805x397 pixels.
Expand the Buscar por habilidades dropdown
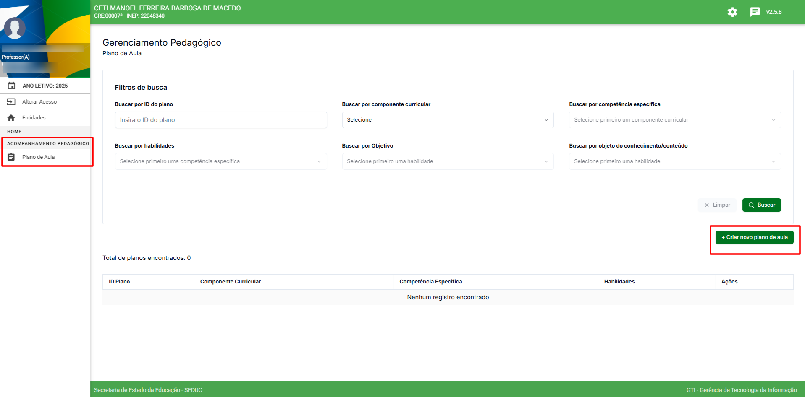pos(220,161)
